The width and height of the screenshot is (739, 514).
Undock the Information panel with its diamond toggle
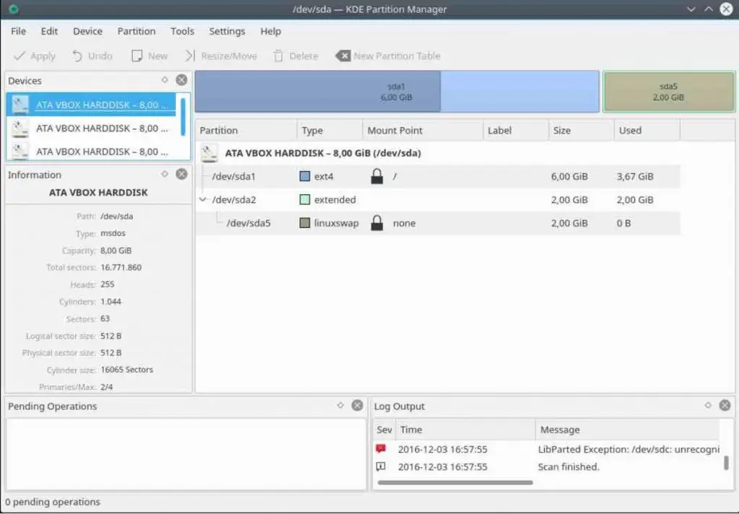(166, 174)
